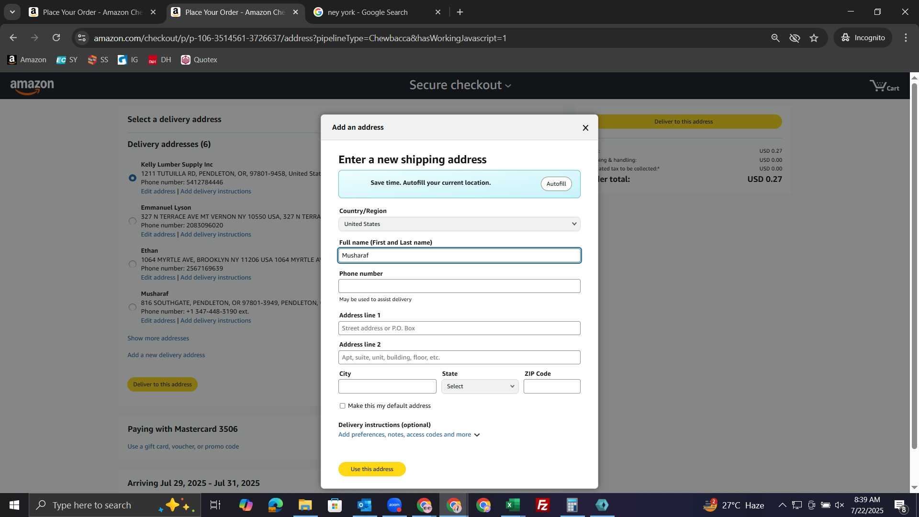Image resolution: width=919 pixels, height=517 pixels.
Task: Open a new browser tab
Action: (x=460, y=12)
